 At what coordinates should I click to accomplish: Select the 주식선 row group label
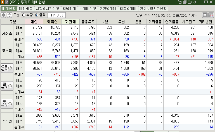7,121
